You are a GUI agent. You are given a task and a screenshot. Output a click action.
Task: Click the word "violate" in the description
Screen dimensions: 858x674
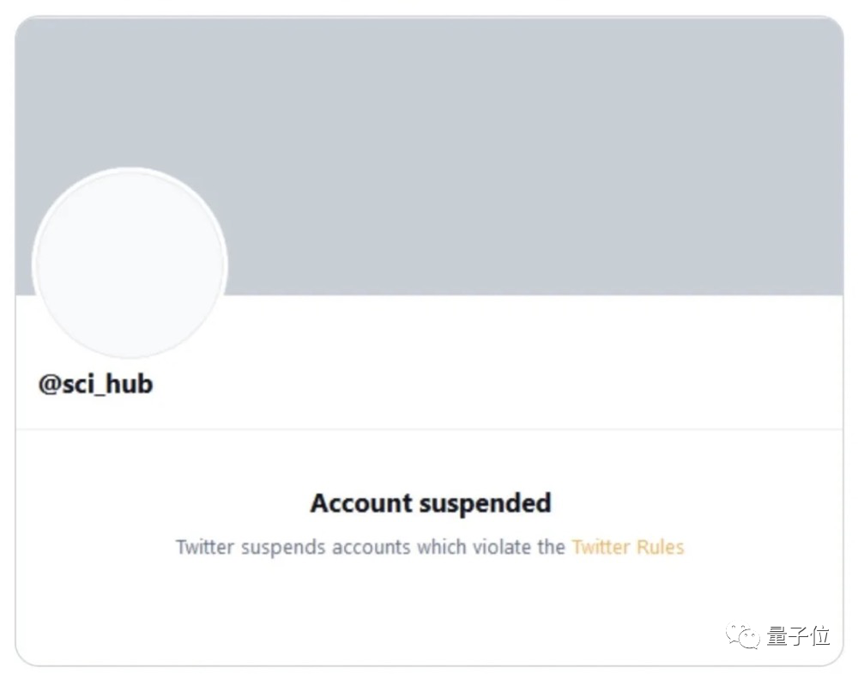click(501, 547)
